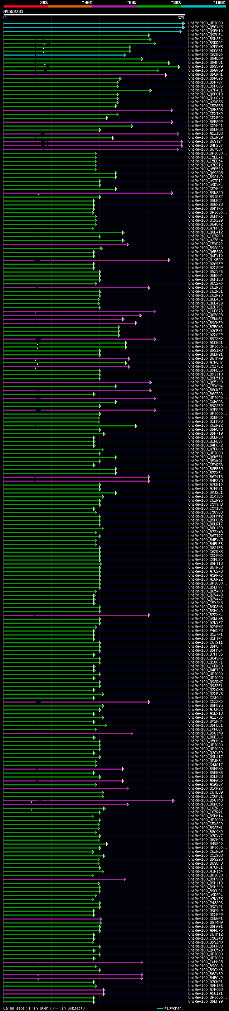Open hit UniRef100_C6ZRQ0

pos(205,55)
